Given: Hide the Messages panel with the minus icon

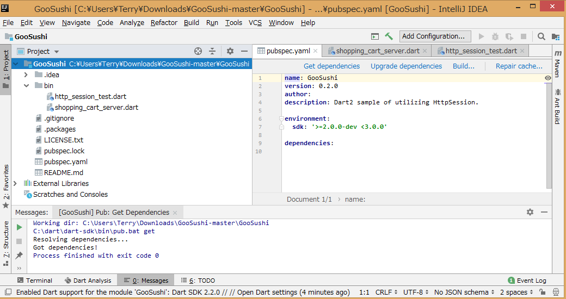Looking at the screenshot, I should 544,212.
